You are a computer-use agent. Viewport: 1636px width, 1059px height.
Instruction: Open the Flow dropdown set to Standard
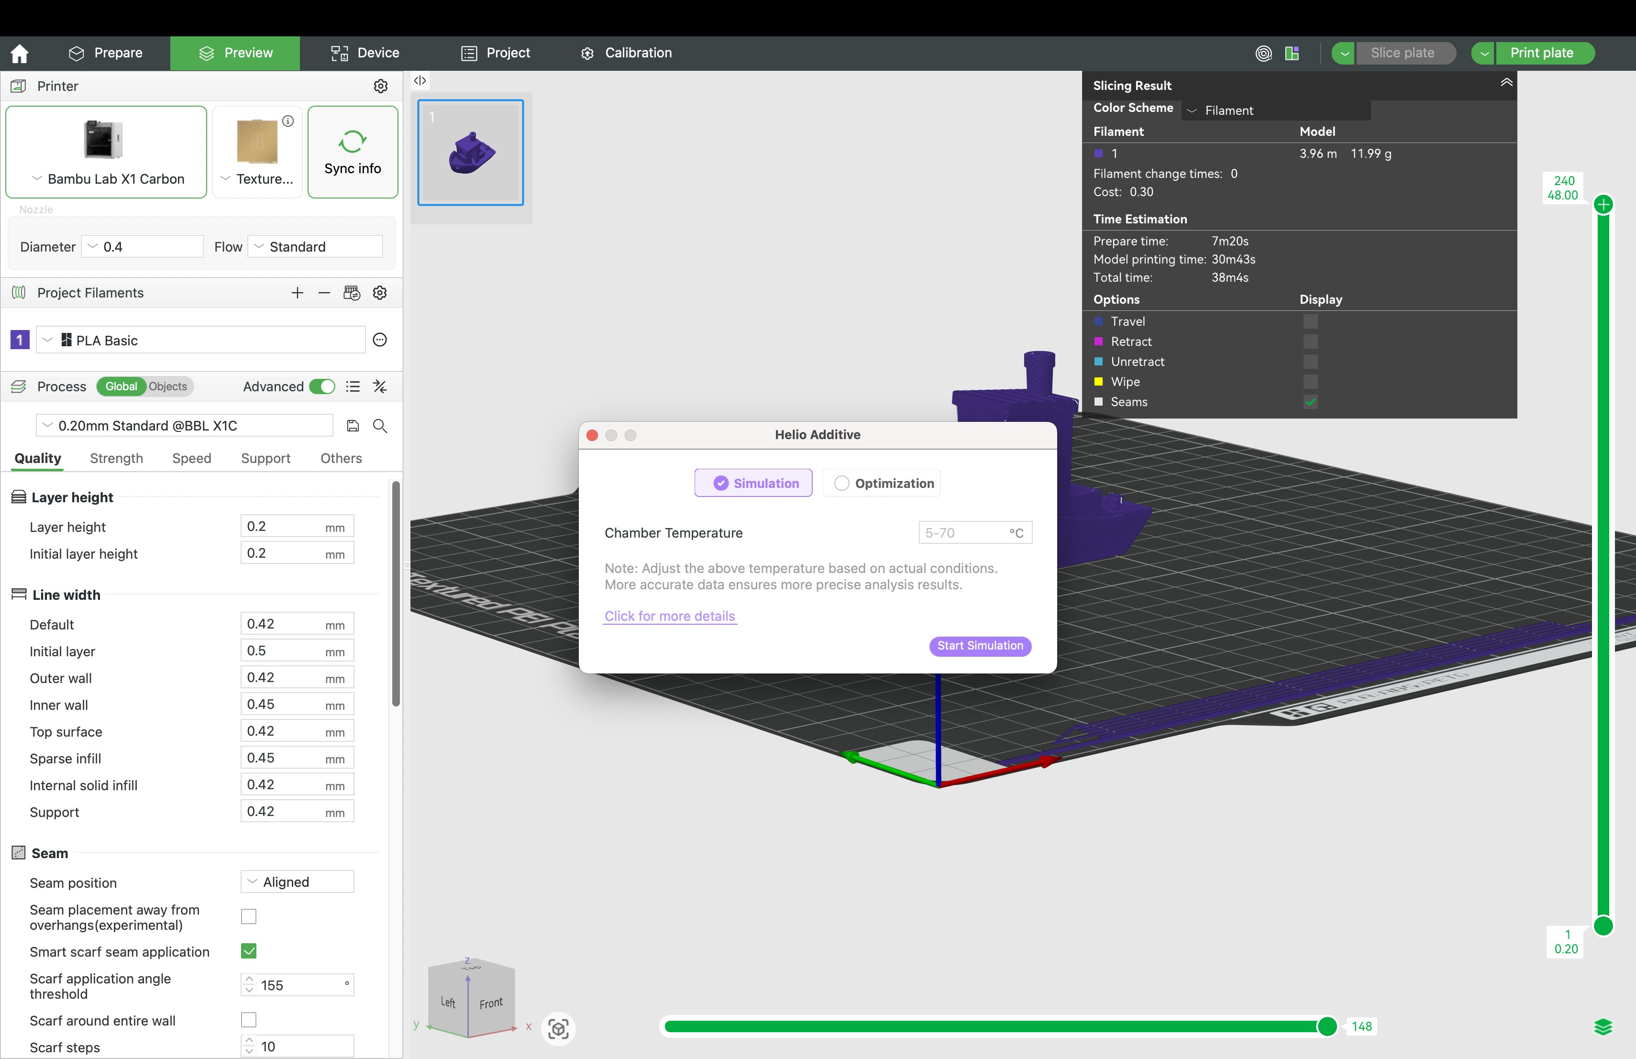point(314,246)
